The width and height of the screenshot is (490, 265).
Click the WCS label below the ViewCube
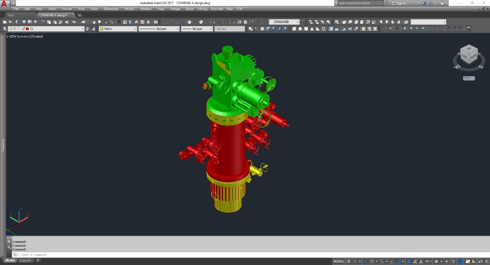[x=469, y=78]
